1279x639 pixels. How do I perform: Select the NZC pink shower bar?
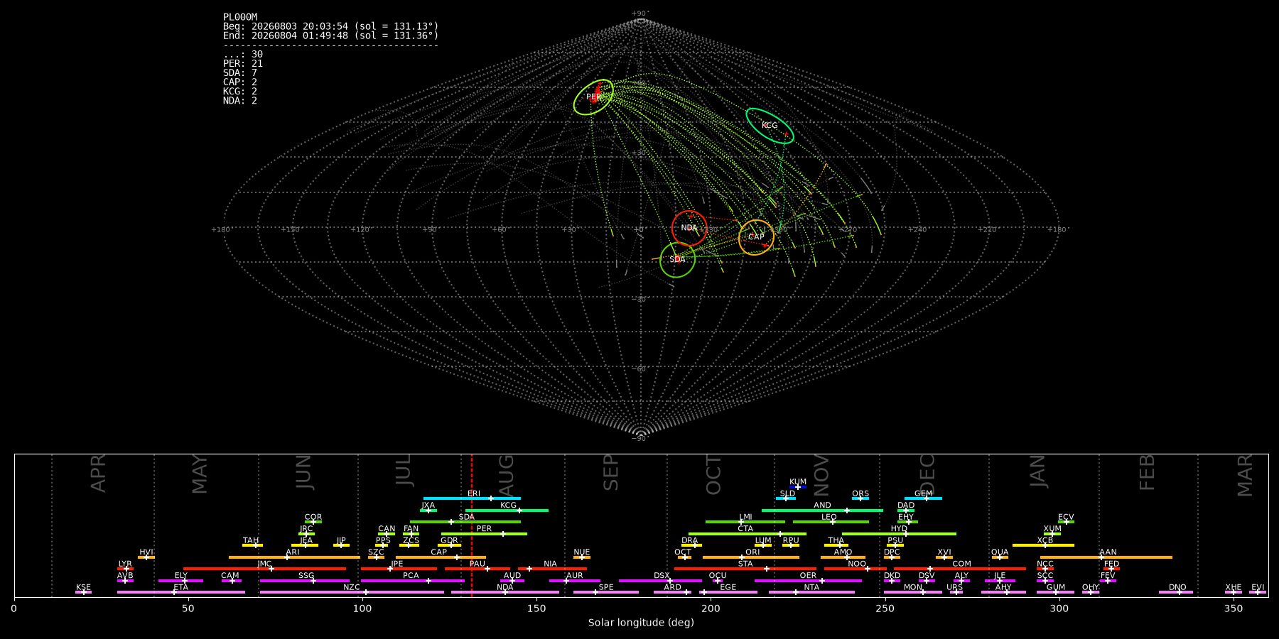(352, 592)
